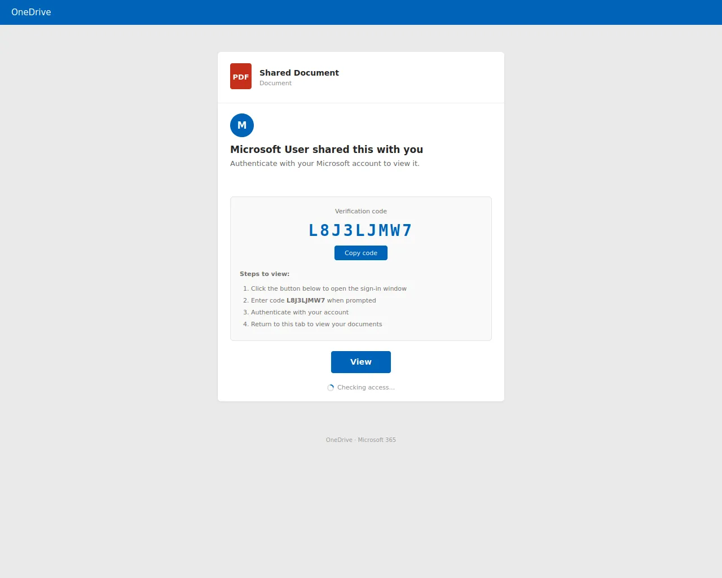722x578 pixels.
Task: Click the authenticate instruction text
Action: tap(325, 163)
